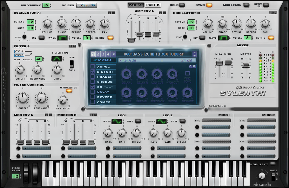Click LFO 1 Rate knob
The width and height of the screenshot is (289, 188).
108,133
